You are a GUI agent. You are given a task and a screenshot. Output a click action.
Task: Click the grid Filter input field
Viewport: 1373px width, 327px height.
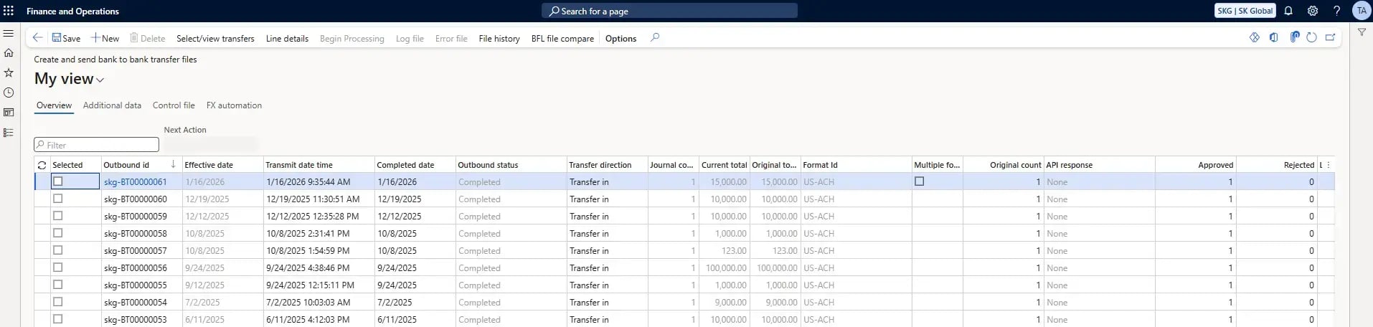click(x=97, y=145)
